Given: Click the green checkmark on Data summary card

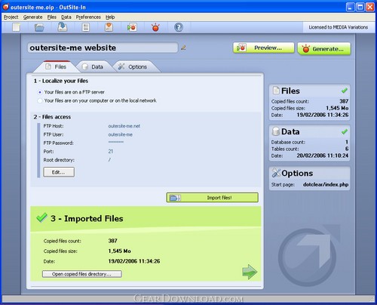Looking at the screenshot, I should click(x=345, y=131).
